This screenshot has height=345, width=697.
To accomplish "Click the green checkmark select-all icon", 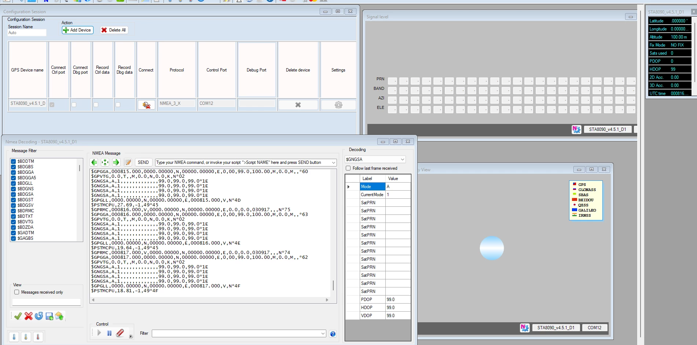I will click(x=18, y=316).
